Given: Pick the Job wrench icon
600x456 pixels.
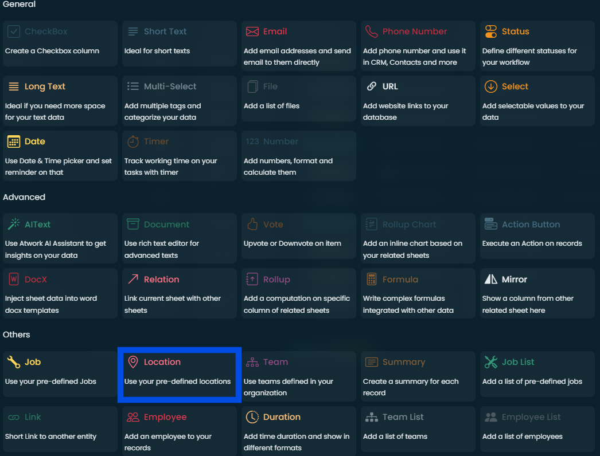Looking at the screenshot, I should pos(14,361).
